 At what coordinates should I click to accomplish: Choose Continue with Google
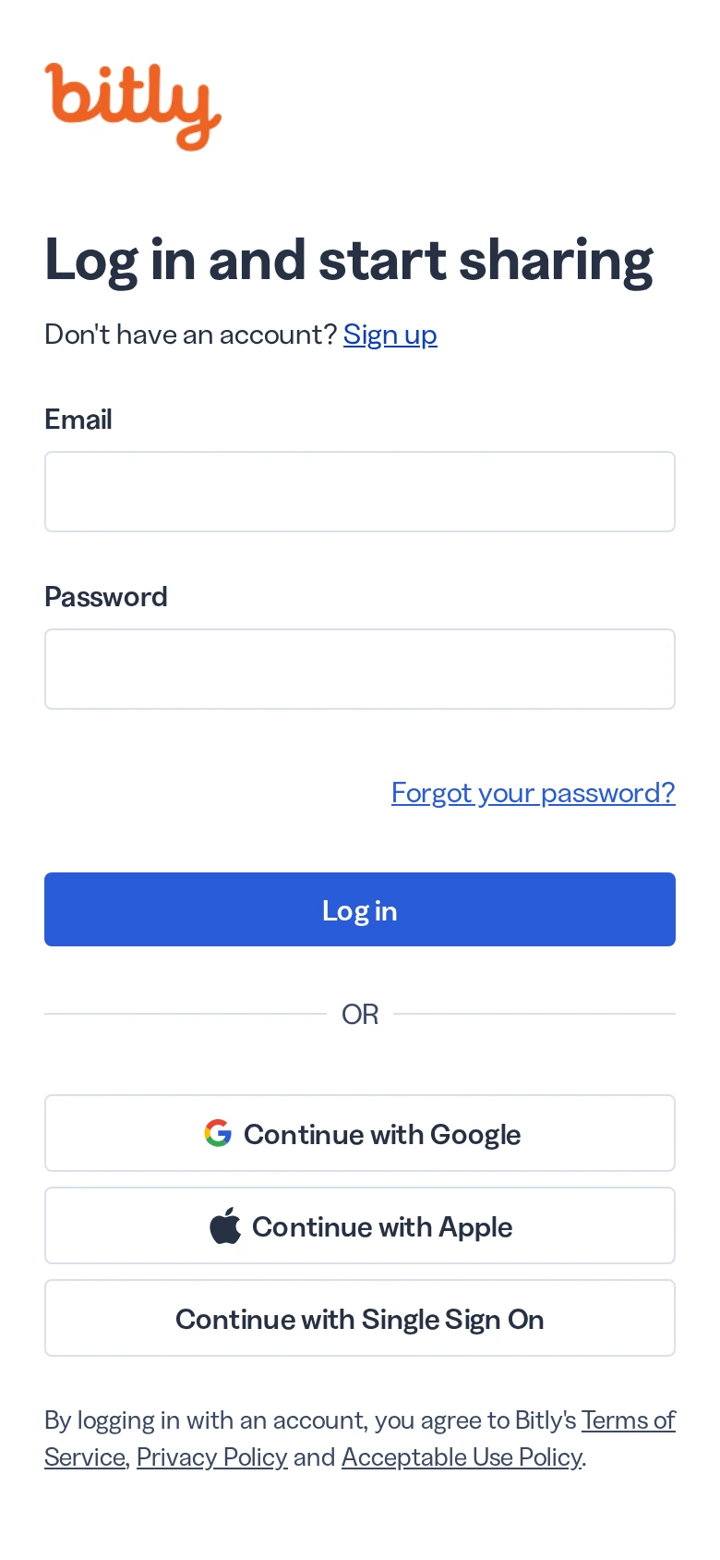pos(360,1133)
